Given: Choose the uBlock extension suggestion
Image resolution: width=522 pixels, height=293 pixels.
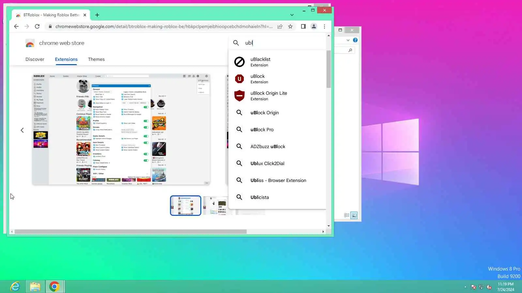Looking at the screenshot, I should 277,79.
